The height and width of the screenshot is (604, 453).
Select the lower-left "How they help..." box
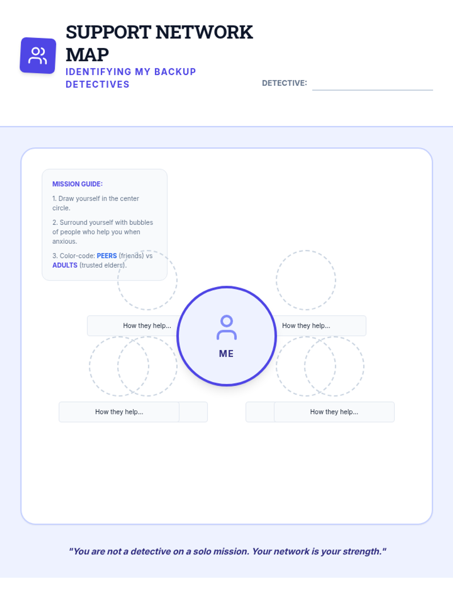pyautogui.click(x=119, y=412)
